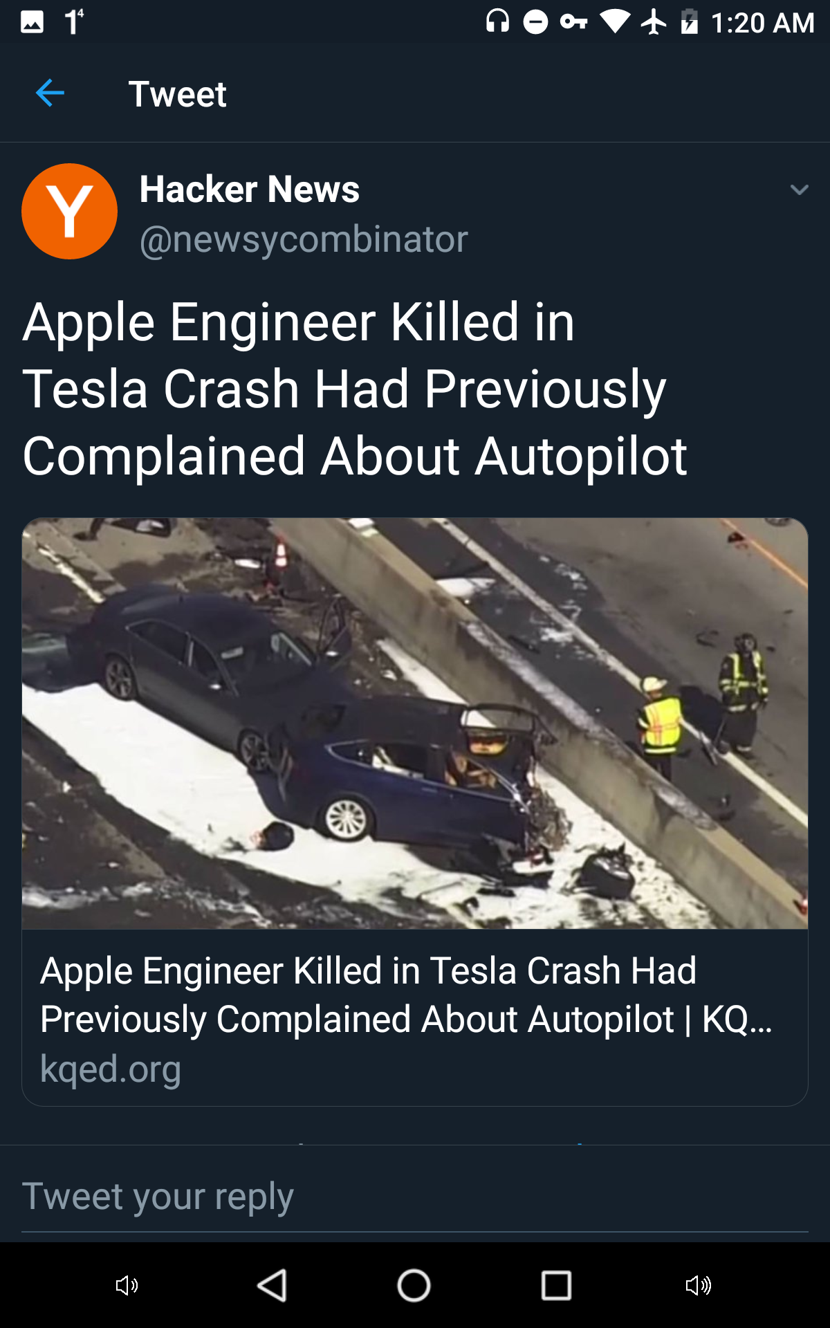Screen dimensions: 830x1328
Task: Focus the Tweet your reply field
Action: coord(415,1197)
